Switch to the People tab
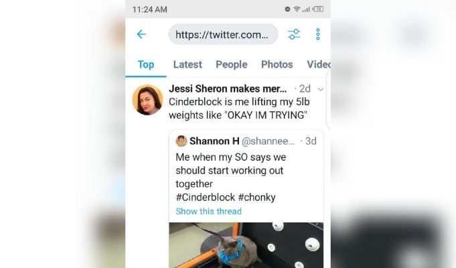Screen dimensions: 456x268 click(x=232, y=64)
